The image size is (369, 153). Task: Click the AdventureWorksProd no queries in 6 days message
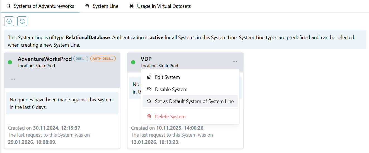(x=62, y=103)
